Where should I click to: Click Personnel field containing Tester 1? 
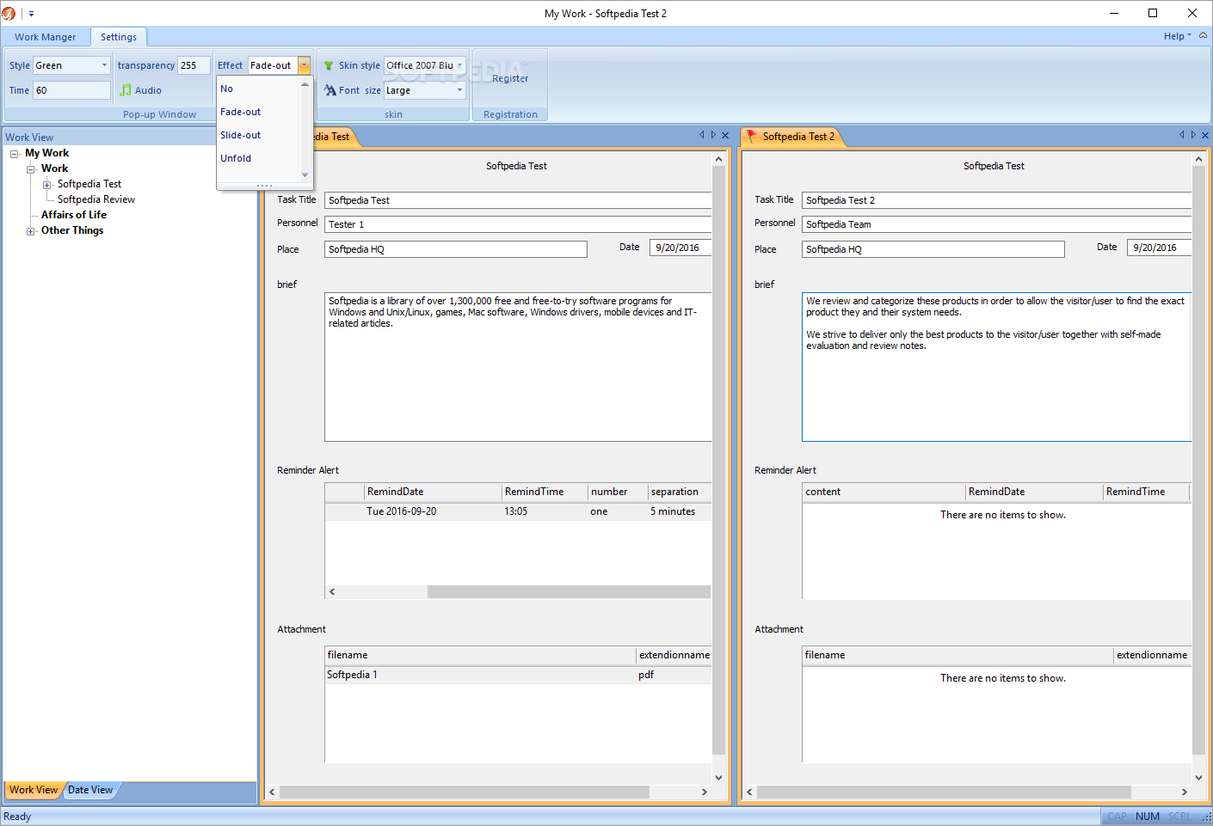point(518,224)
